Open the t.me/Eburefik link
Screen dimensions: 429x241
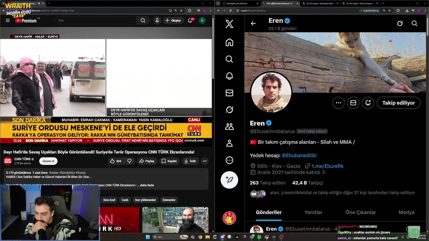click(x=327, y=166)
